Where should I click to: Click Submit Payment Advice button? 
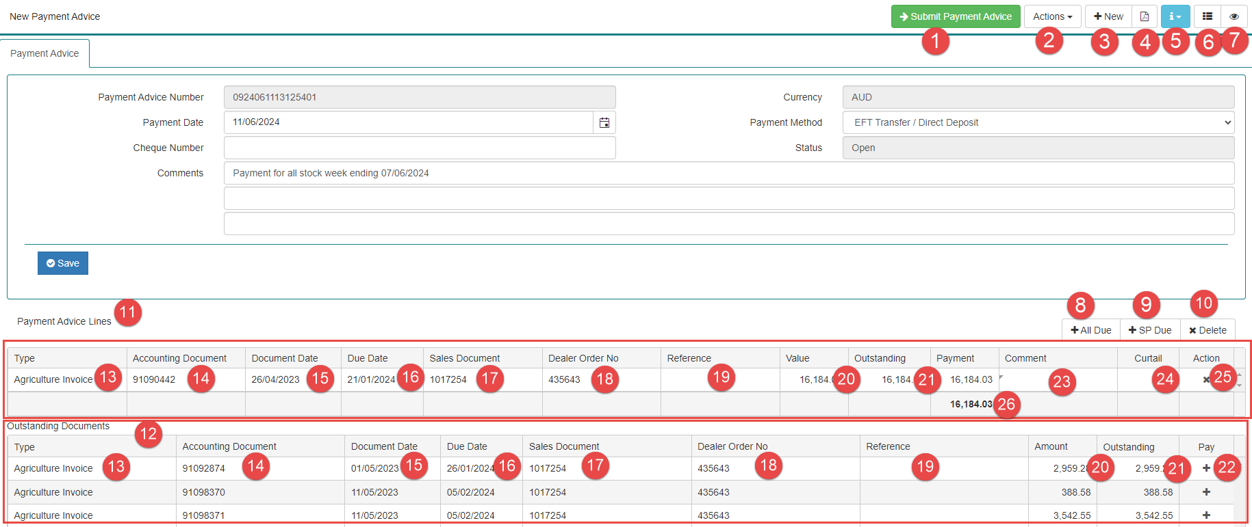pos(955,16)
